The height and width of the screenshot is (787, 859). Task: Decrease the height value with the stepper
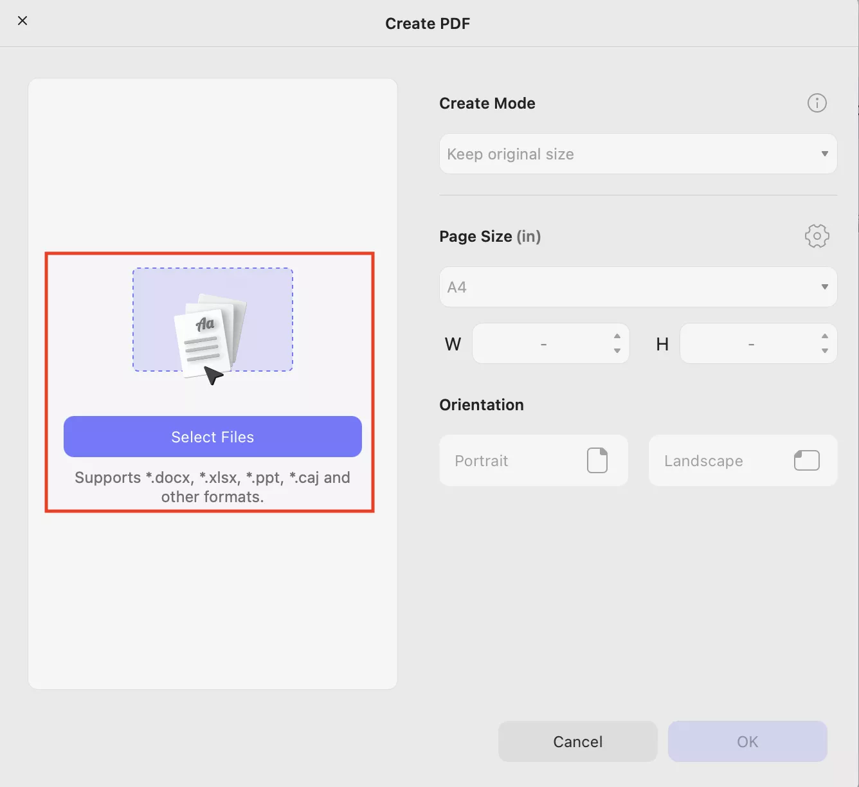824,351
